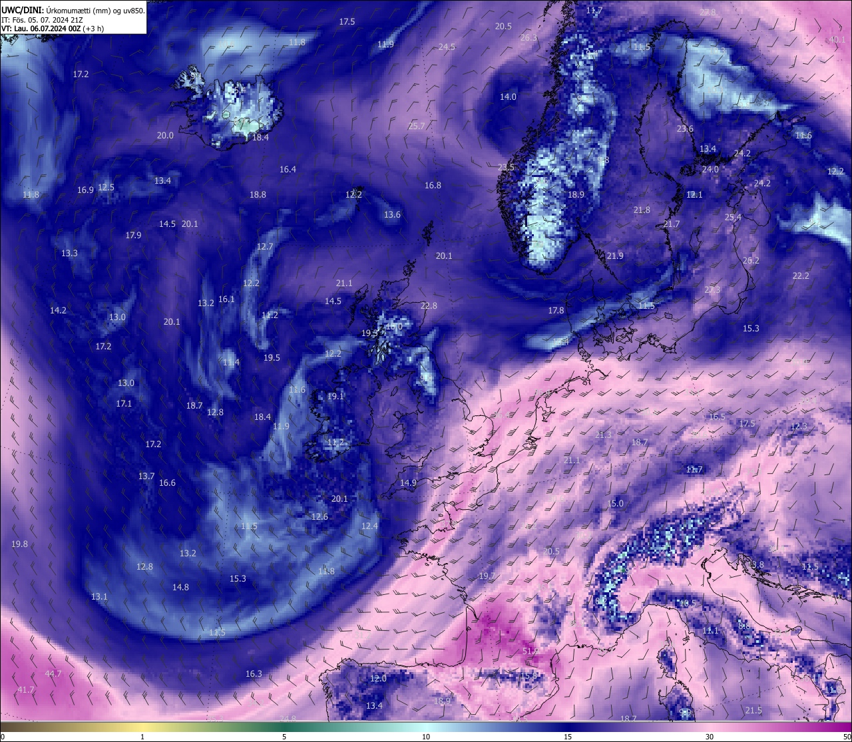The image size is (852, 742).
Task: Click the 12.6 value on the map
Action: (319, 517)
